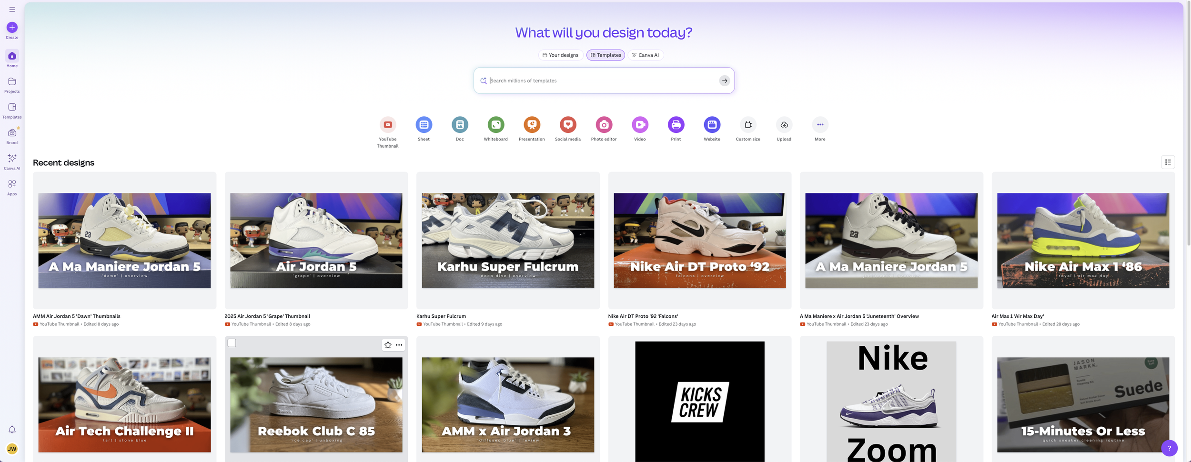
Task: Select the Templates tab
Action: [x=606, y=55]
